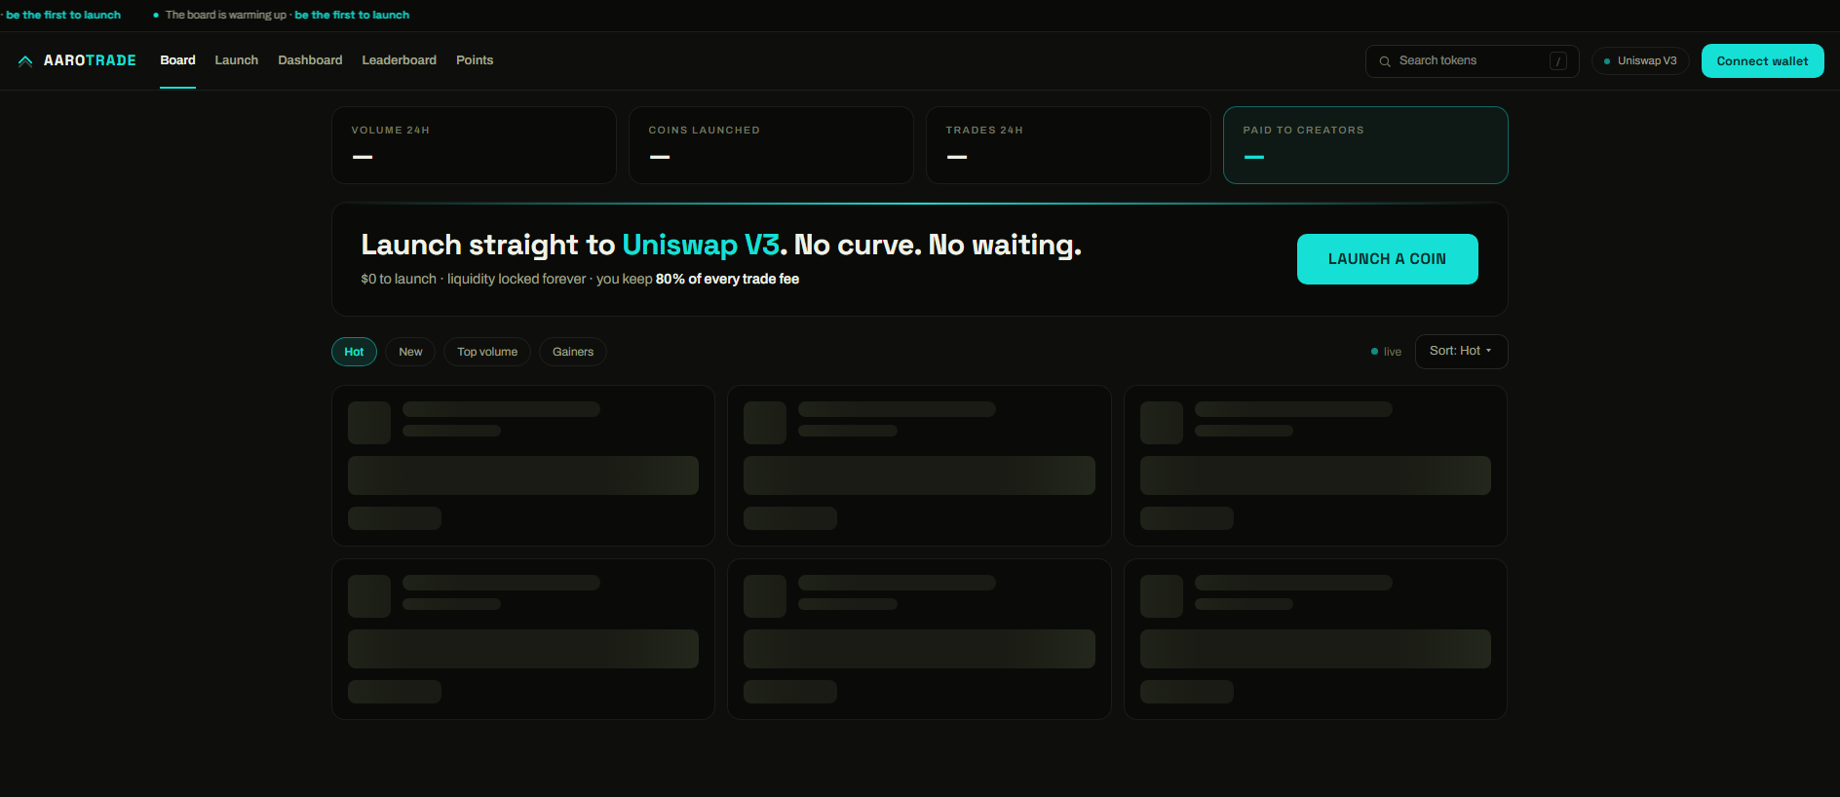Click the Connect wallet button
The width and height of the screenshot is (1840, 797).
1762,61
